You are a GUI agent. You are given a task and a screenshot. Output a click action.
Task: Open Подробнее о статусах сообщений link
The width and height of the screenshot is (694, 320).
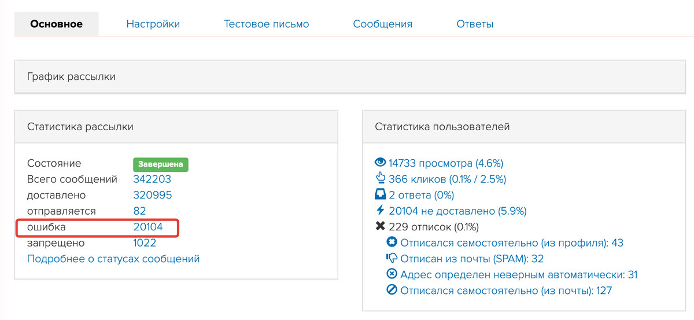click(x=113, y=259)
